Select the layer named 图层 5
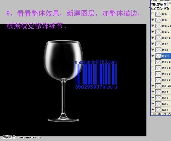 click(x=165, y=92)
